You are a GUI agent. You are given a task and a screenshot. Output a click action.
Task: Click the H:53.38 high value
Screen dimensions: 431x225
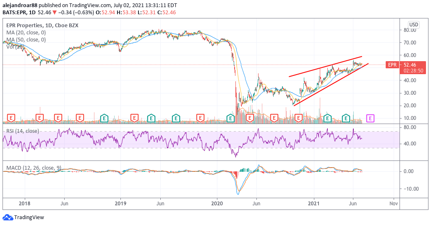126,12
